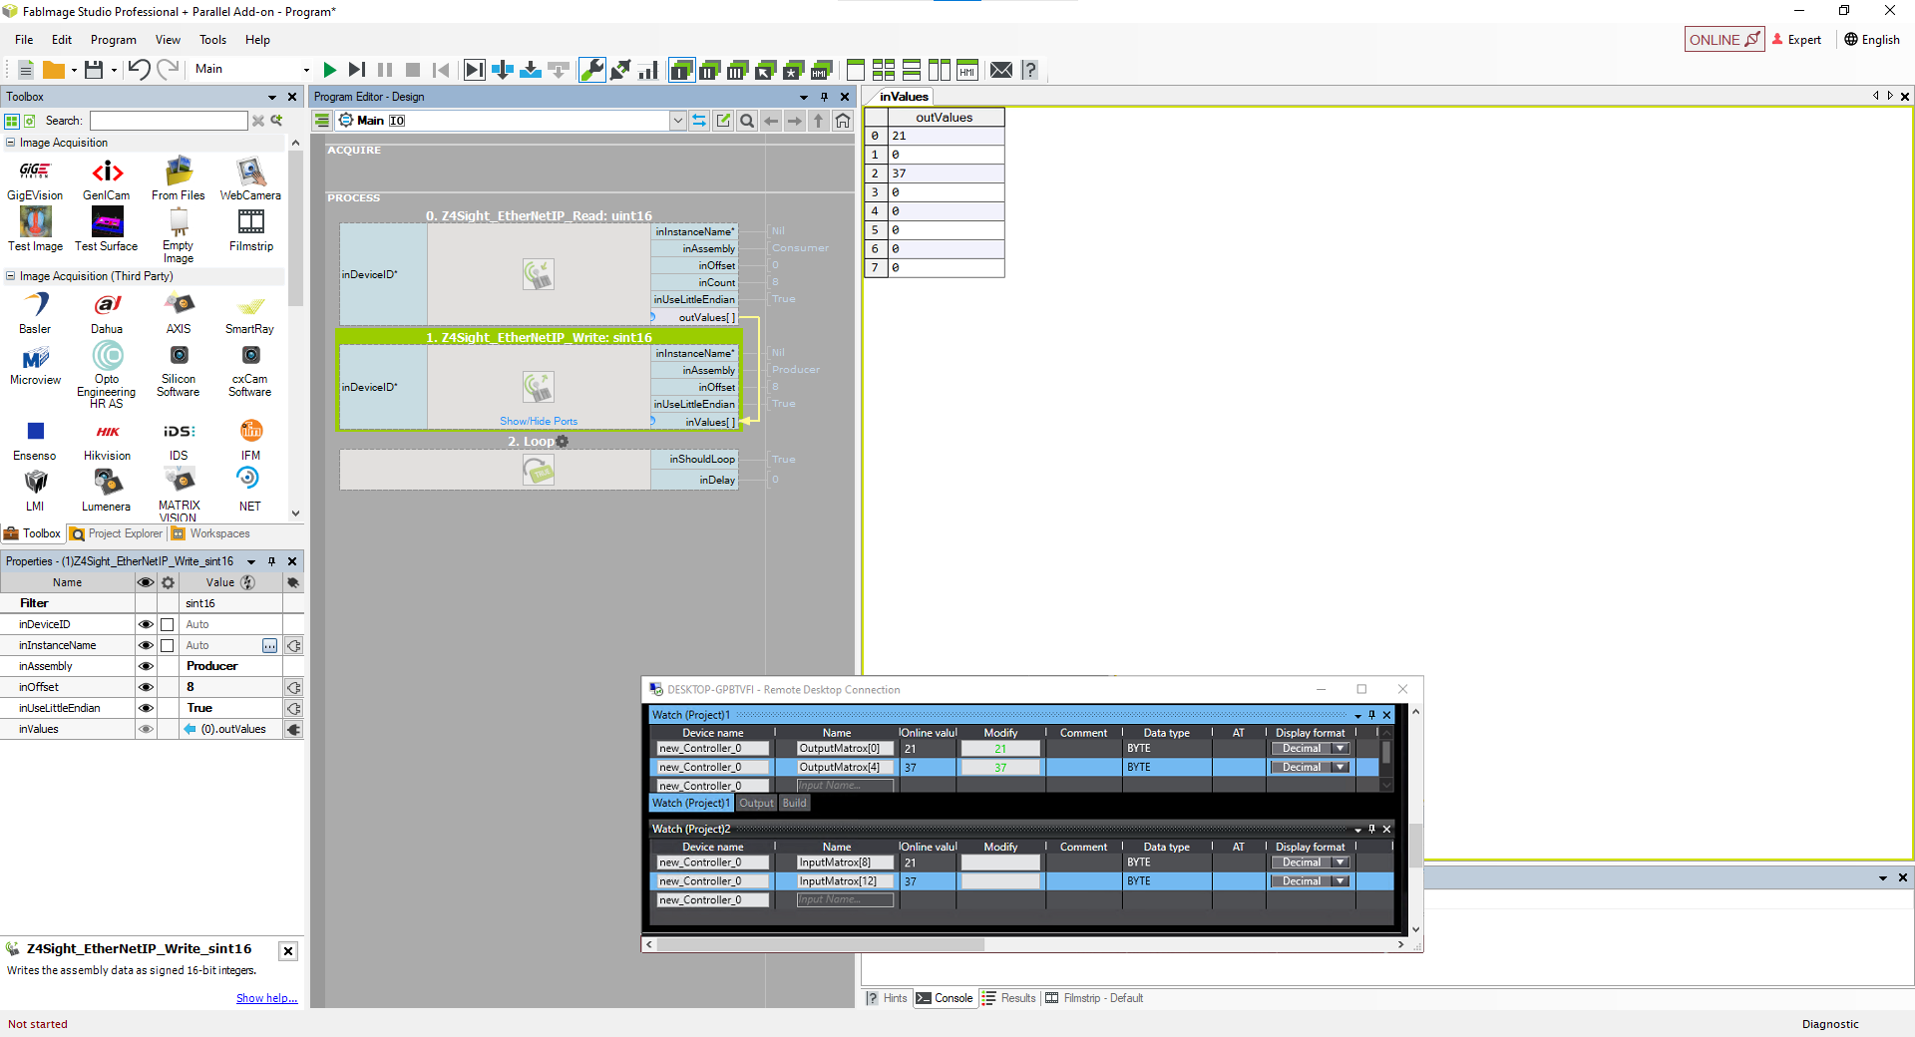1915x1037 pixels.
Task: Toggle visibility eye for inValues
Action: click(x=146, y=730)
